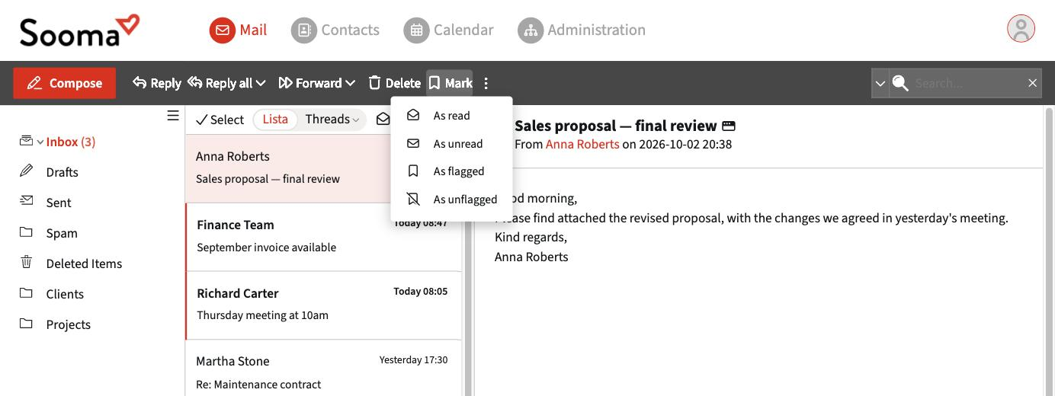Open Finance Team invoice message
The width and height of the screenshot is (1055, 396).
pos(323,237)
